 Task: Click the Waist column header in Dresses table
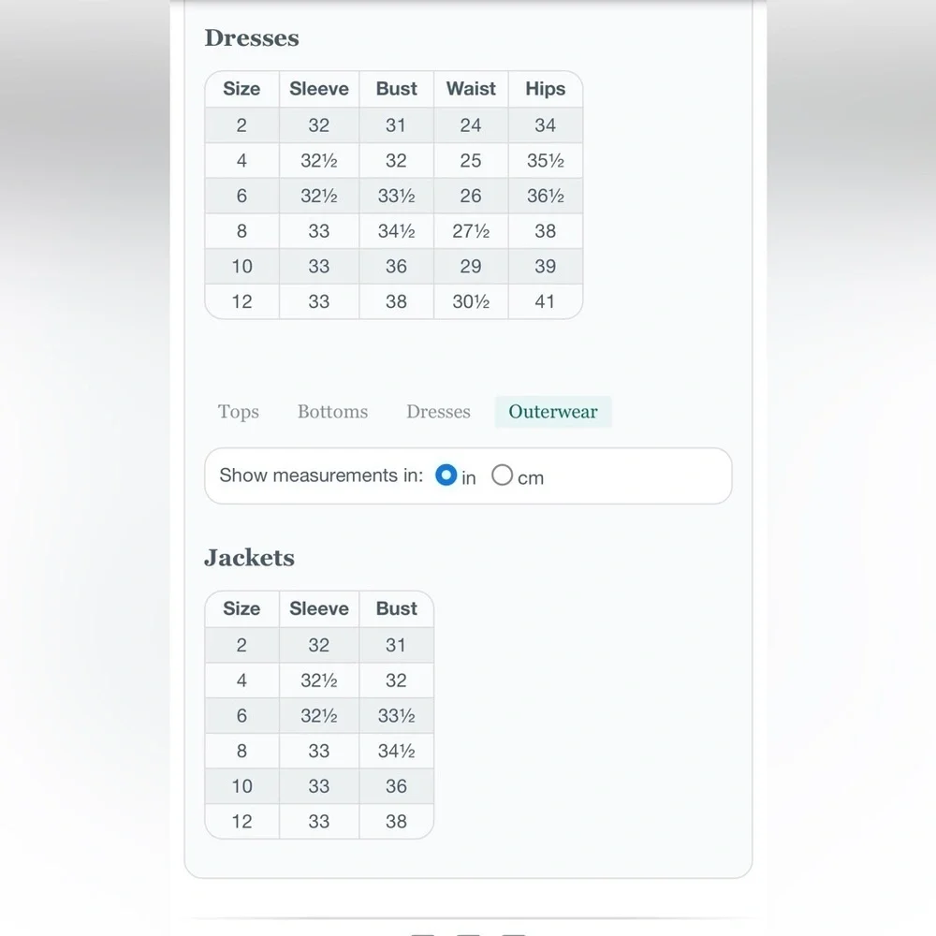click(x=471, y=89)
